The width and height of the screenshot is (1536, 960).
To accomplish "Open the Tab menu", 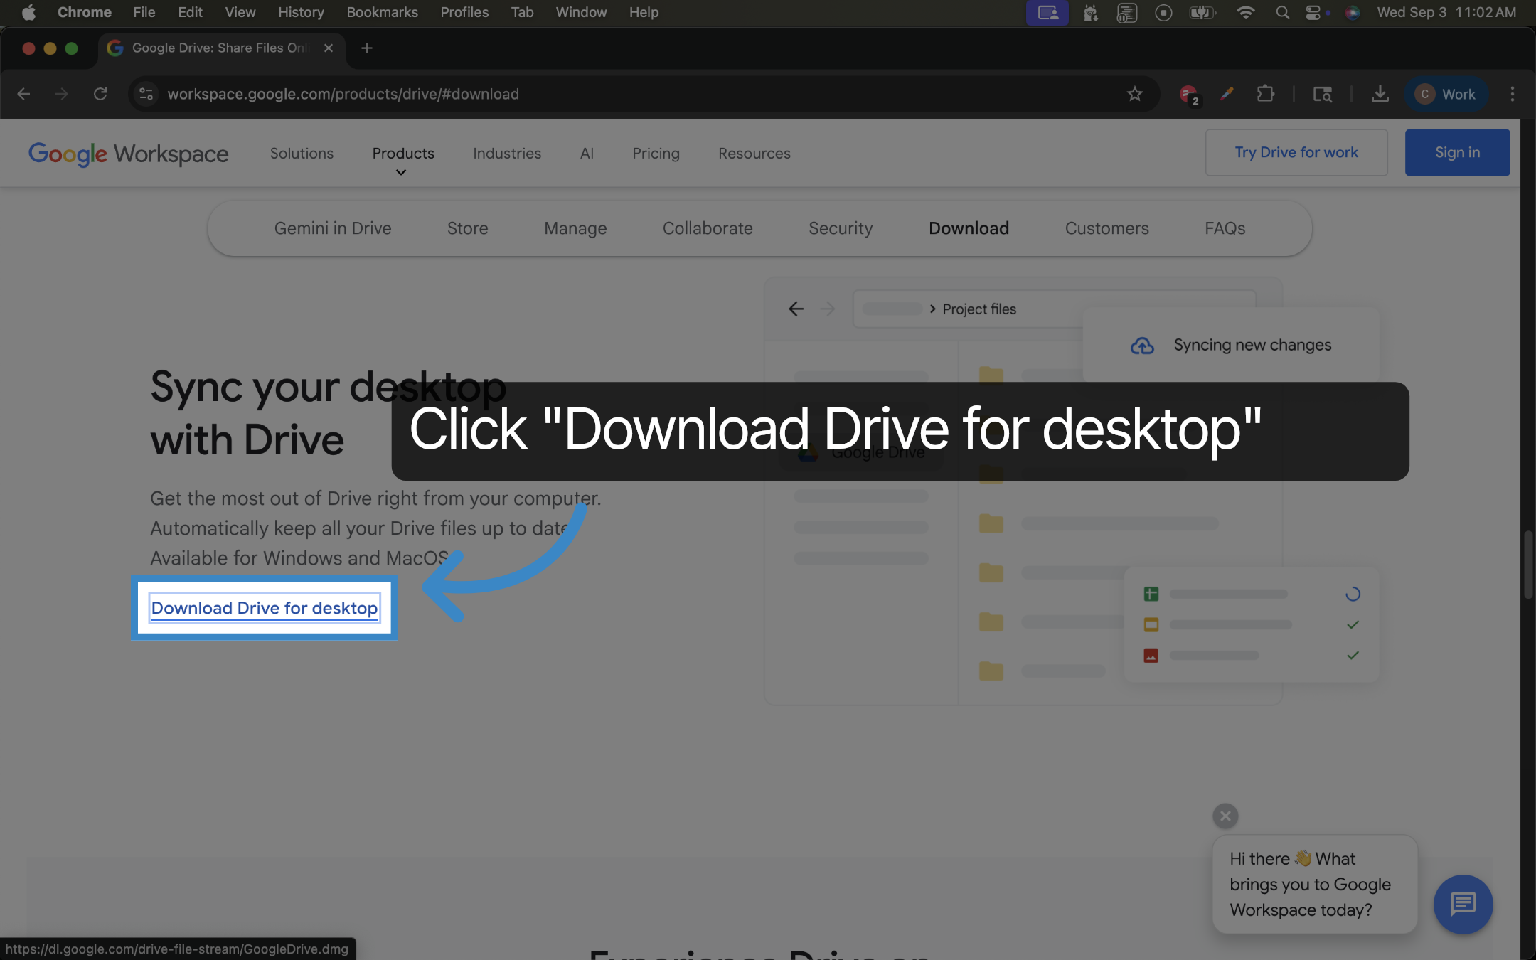I will point(522,12).
